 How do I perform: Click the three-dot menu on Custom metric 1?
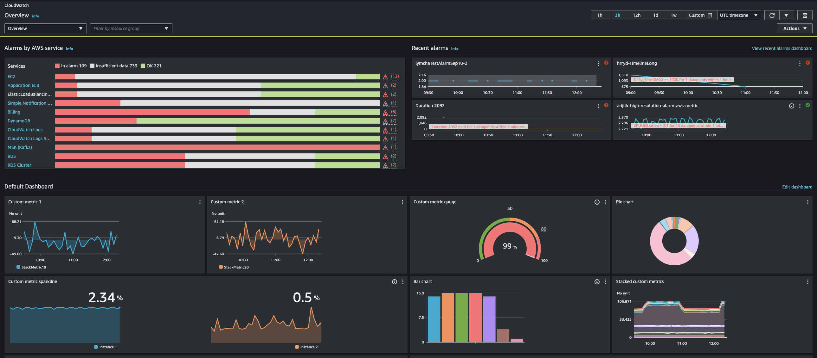pyautogui.click(x=200, y=202)
